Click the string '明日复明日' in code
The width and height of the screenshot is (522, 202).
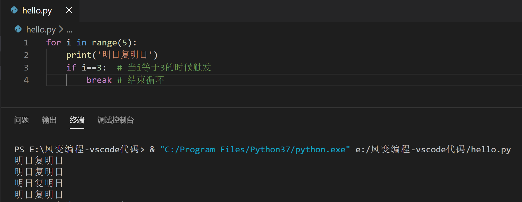click(x=125, y=55)
